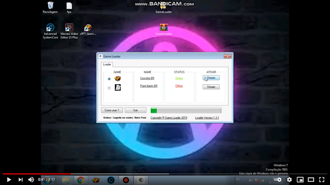Click the Chrome icon in the taskbar

[x=81, y=180]
